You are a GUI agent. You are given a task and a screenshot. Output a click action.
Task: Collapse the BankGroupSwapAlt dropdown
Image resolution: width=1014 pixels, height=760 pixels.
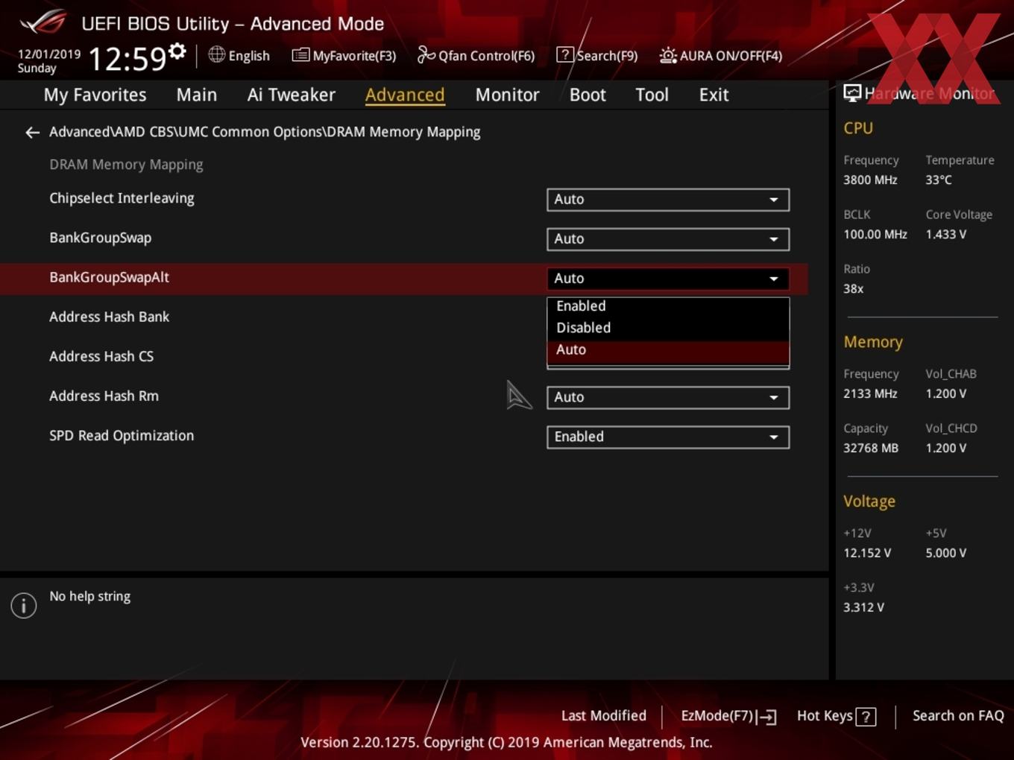pyautogui.click(x=668, y=279)
